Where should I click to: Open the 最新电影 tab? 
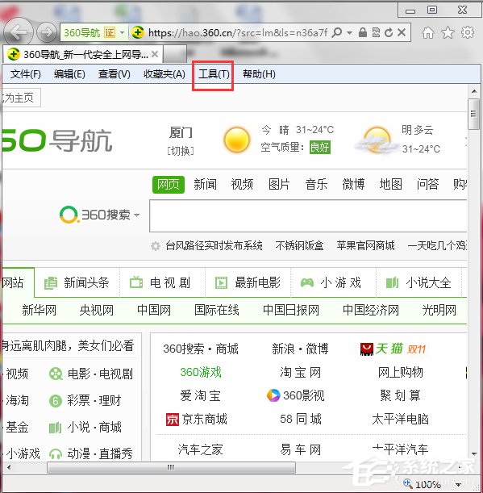[248, 282]
